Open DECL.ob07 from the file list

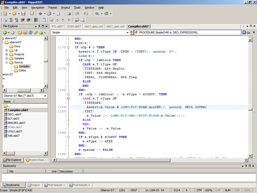pos(15,114)
